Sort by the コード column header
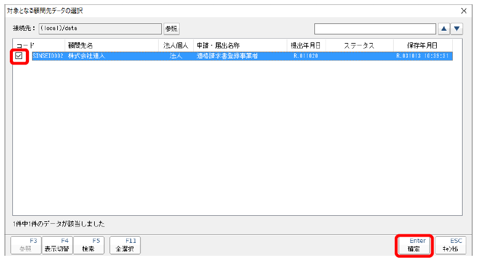This screenshot has height=265, width=478. [38, 45]
